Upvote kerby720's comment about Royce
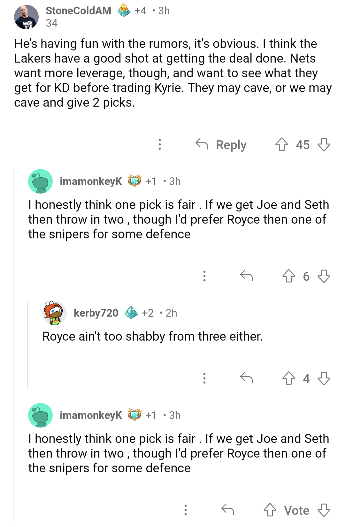The width and height of the screenshot is (345, 527). 288,378
